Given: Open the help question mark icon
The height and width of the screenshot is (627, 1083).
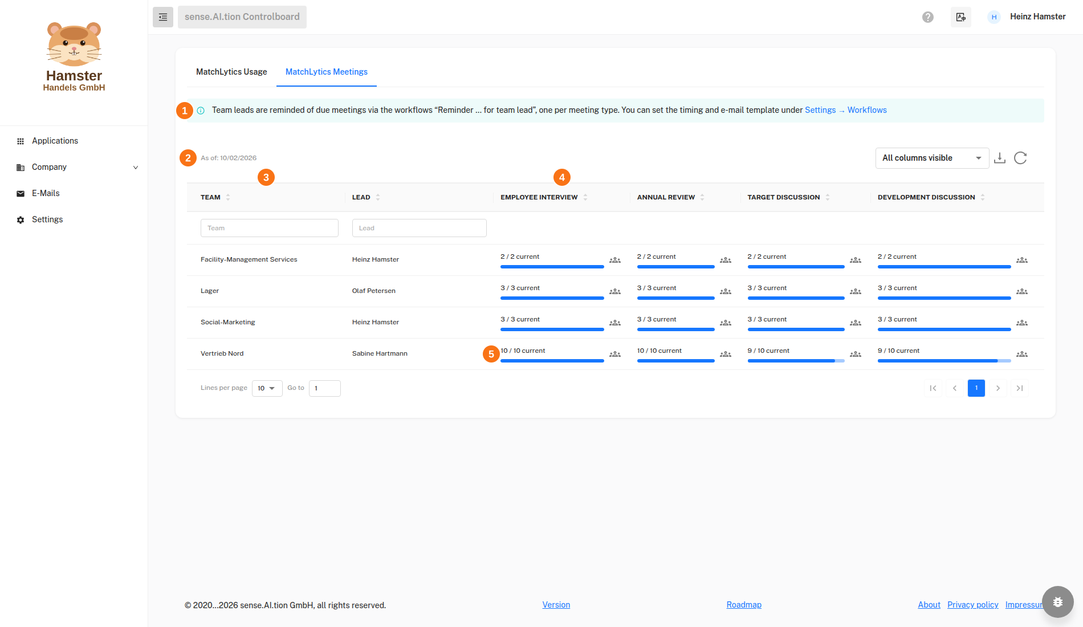Looking at the screenshot, I should [928, 17].
